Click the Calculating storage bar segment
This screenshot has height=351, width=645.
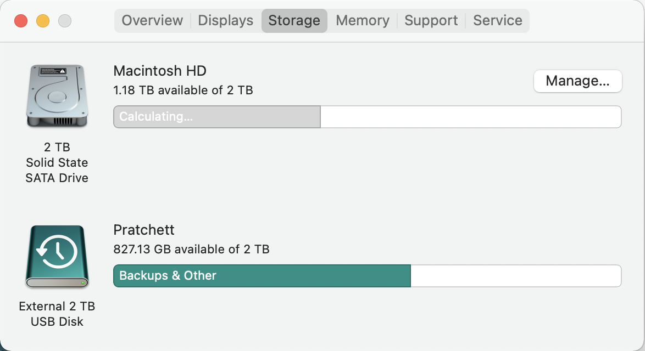(x=217, y=117)
